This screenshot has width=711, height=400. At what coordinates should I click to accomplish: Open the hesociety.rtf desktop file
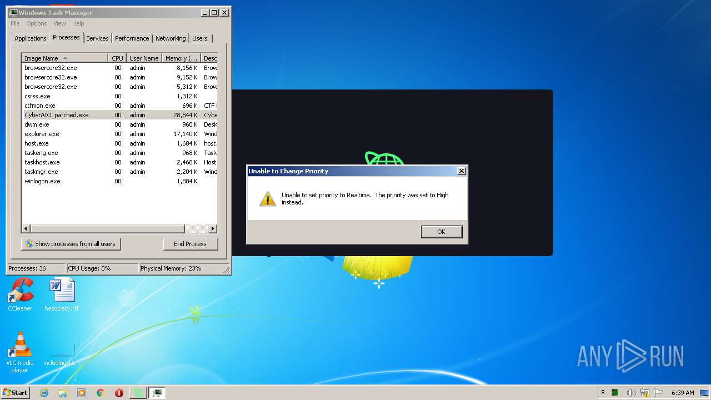pos(62,295)
